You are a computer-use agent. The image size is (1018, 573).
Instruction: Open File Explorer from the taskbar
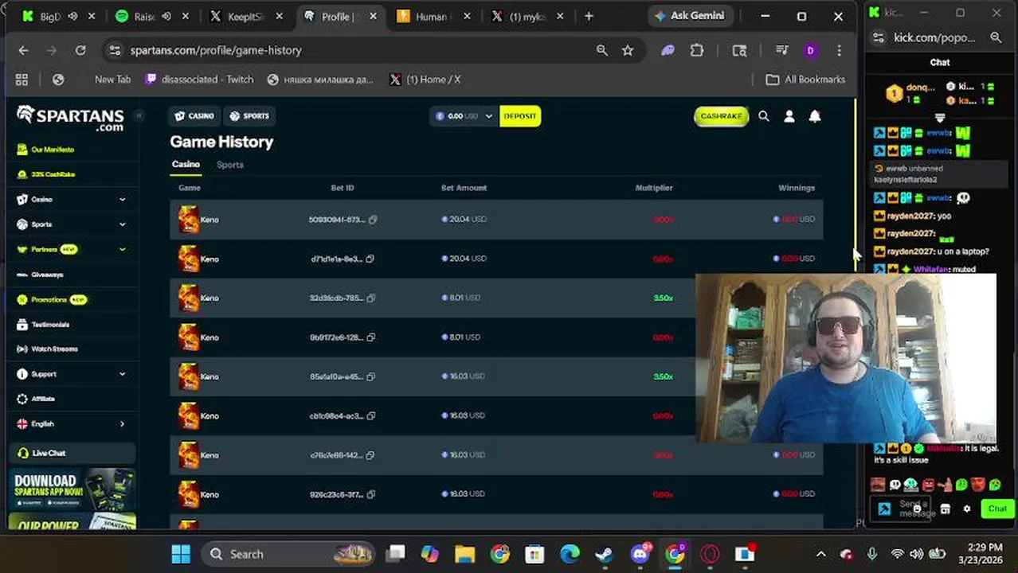464,554
